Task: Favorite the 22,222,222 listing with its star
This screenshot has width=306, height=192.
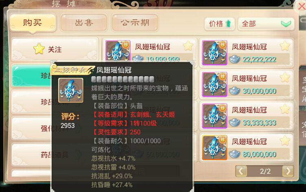Action: point(285,46)
